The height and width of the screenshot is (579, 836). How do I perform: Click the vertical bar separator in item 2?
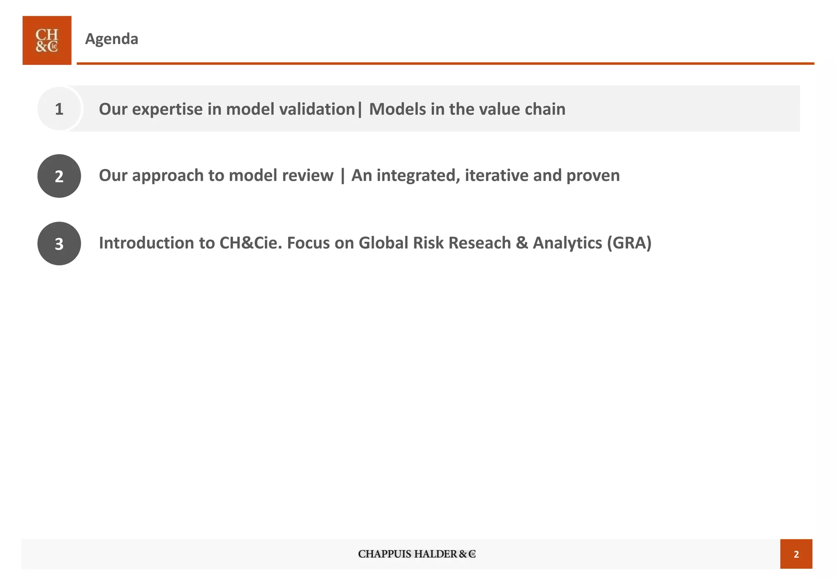pyautogui.click(x=342, y=176)
